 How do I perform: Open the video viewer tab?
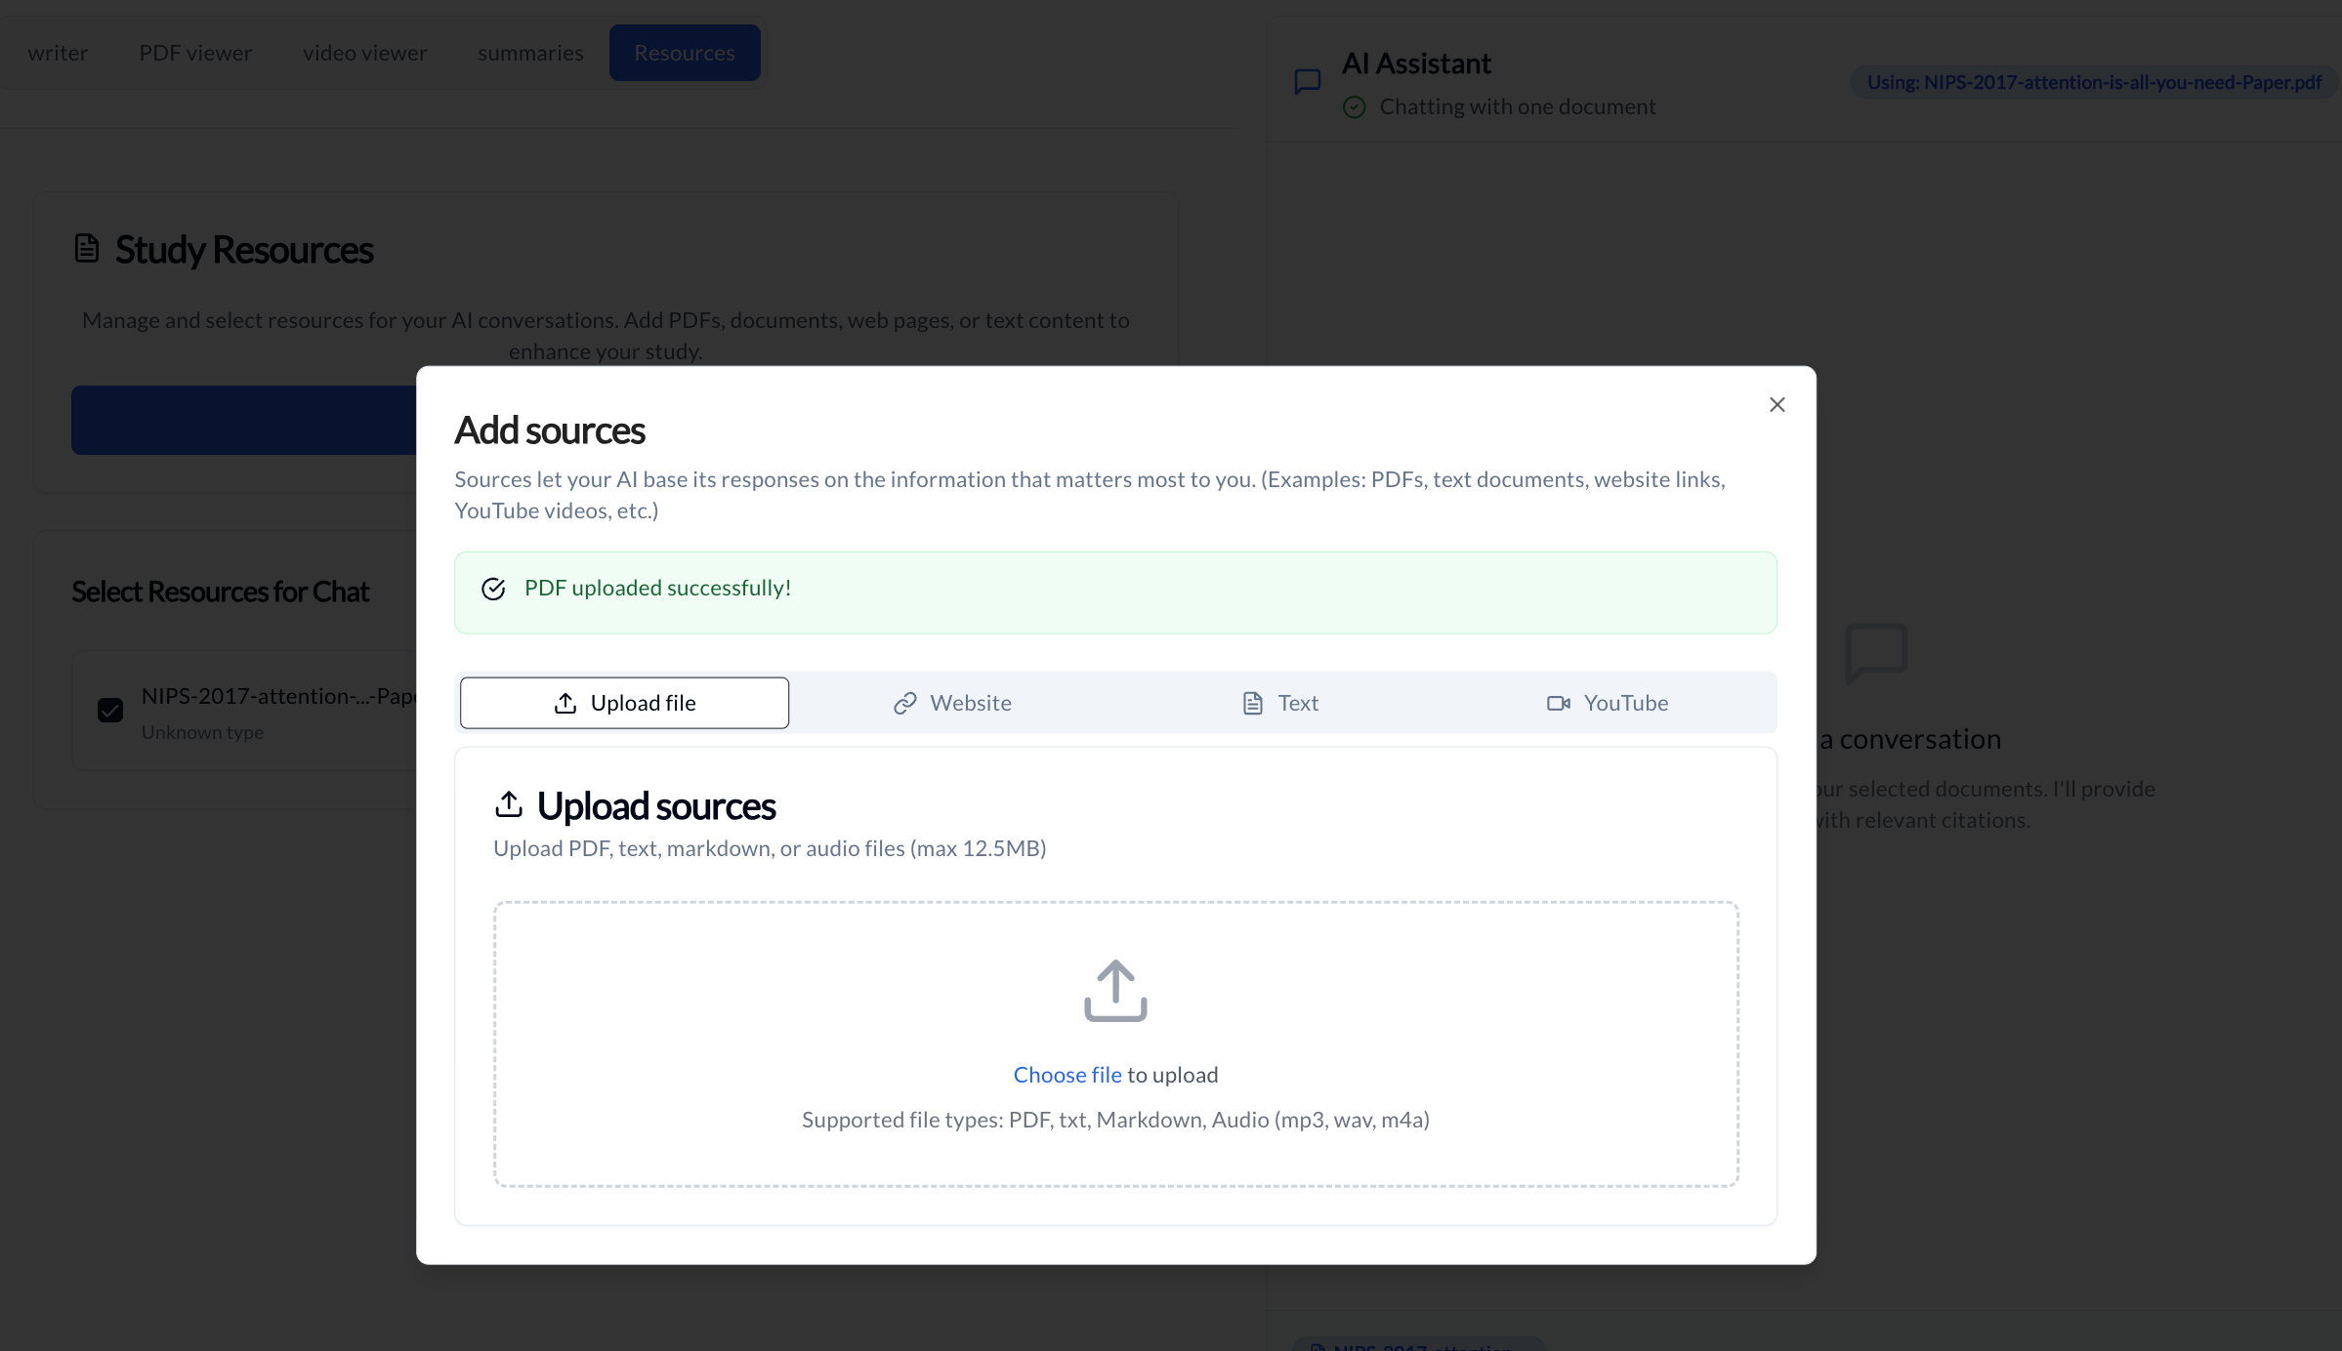(363, 53)
